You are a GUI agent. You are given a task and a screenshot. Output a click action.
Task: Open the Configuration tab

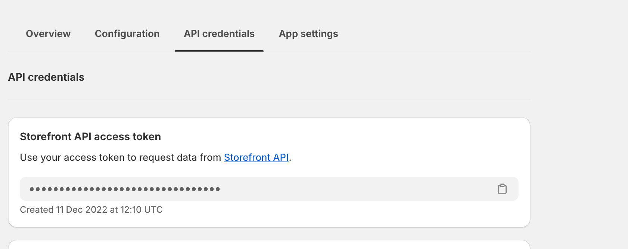[127, 34]
